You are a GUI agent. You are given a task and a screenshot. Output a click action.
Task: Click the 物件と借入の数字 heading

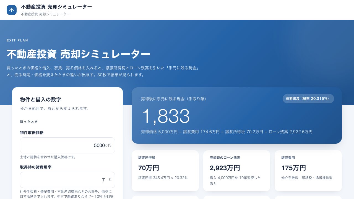(41, 99)
